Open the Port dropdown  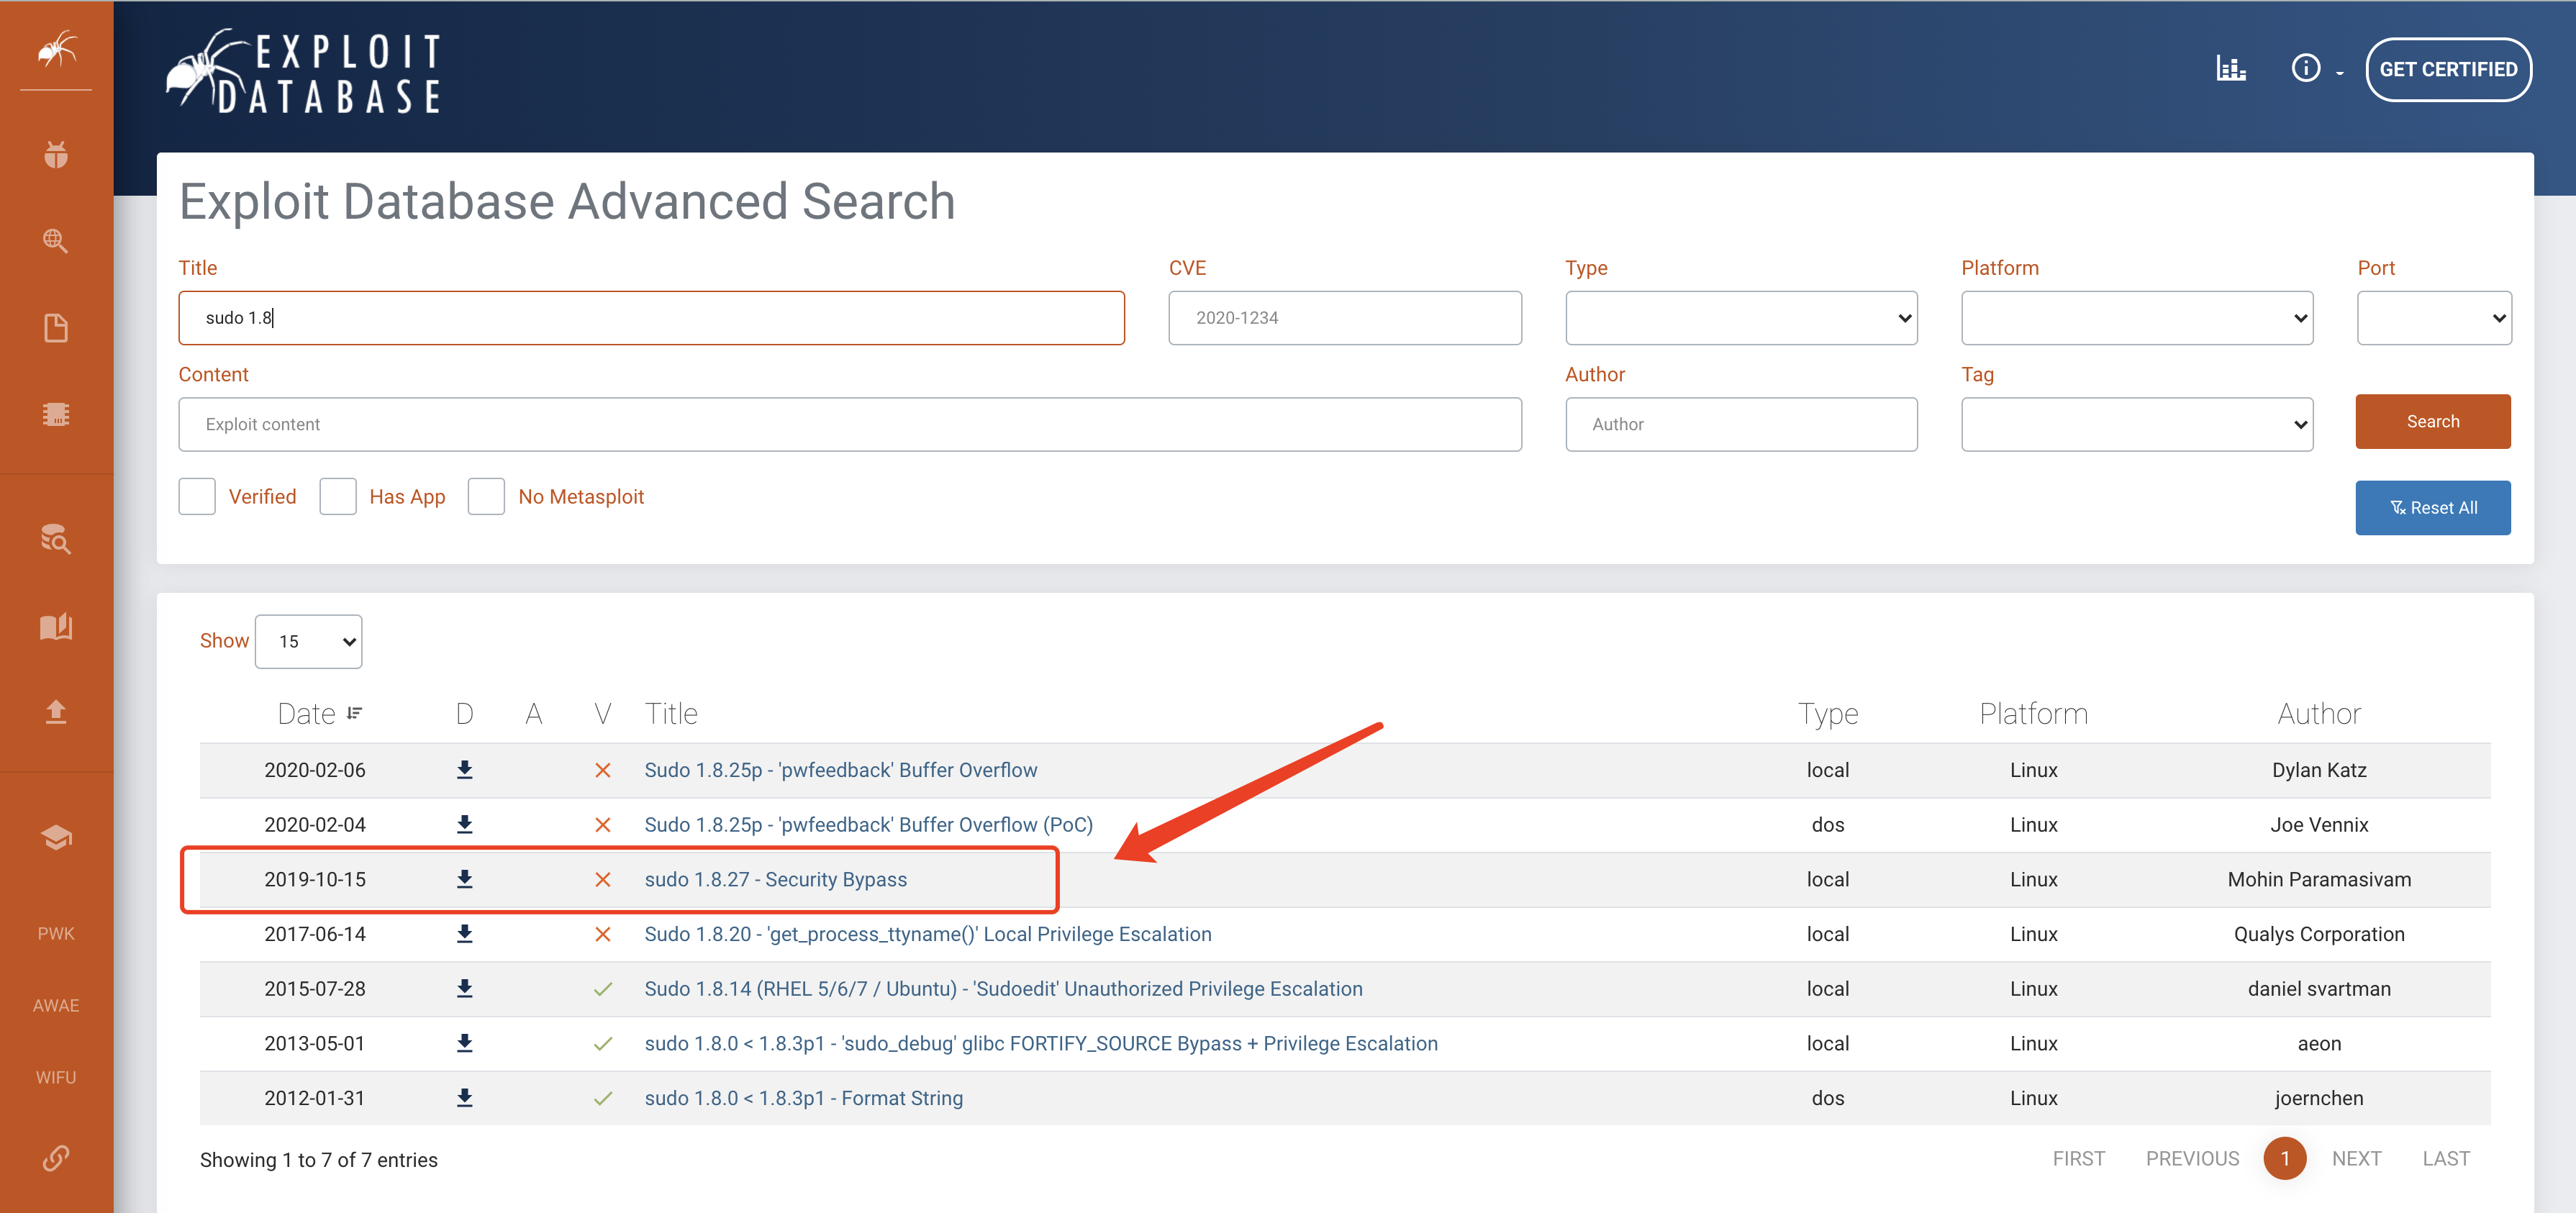point(2434,318)
